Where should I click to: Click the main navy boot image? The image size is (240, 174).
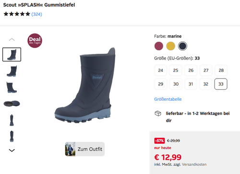click(x=85, y=85)
